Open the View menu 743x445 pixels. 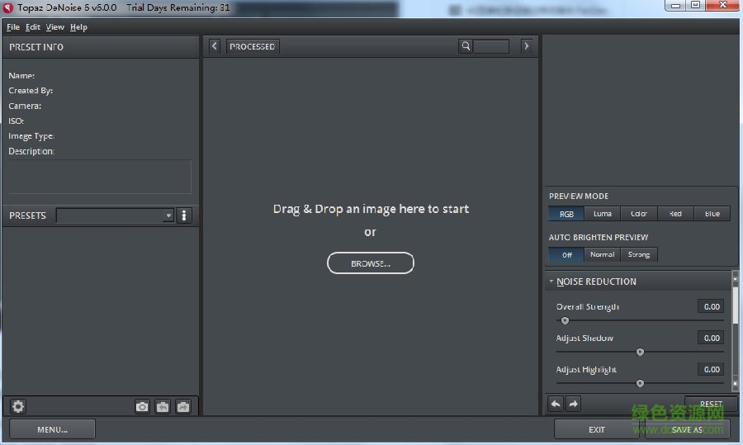click(x=55, y=27)
